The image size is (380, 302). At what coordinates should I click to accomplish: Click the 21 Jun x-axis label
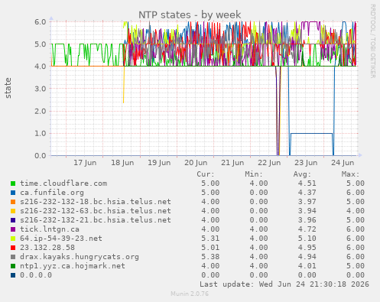pyautogui.click(x=232, y=163)
